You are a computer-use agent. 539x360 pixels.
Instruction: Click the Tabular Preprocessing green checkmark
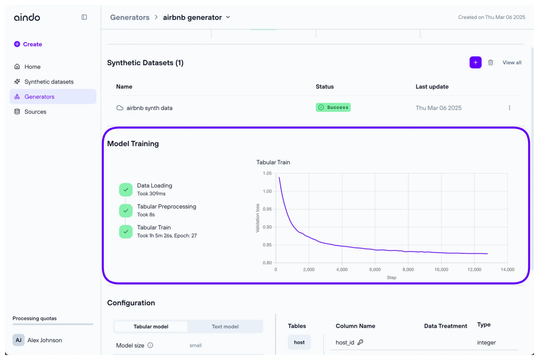click(x=126, y=211)
